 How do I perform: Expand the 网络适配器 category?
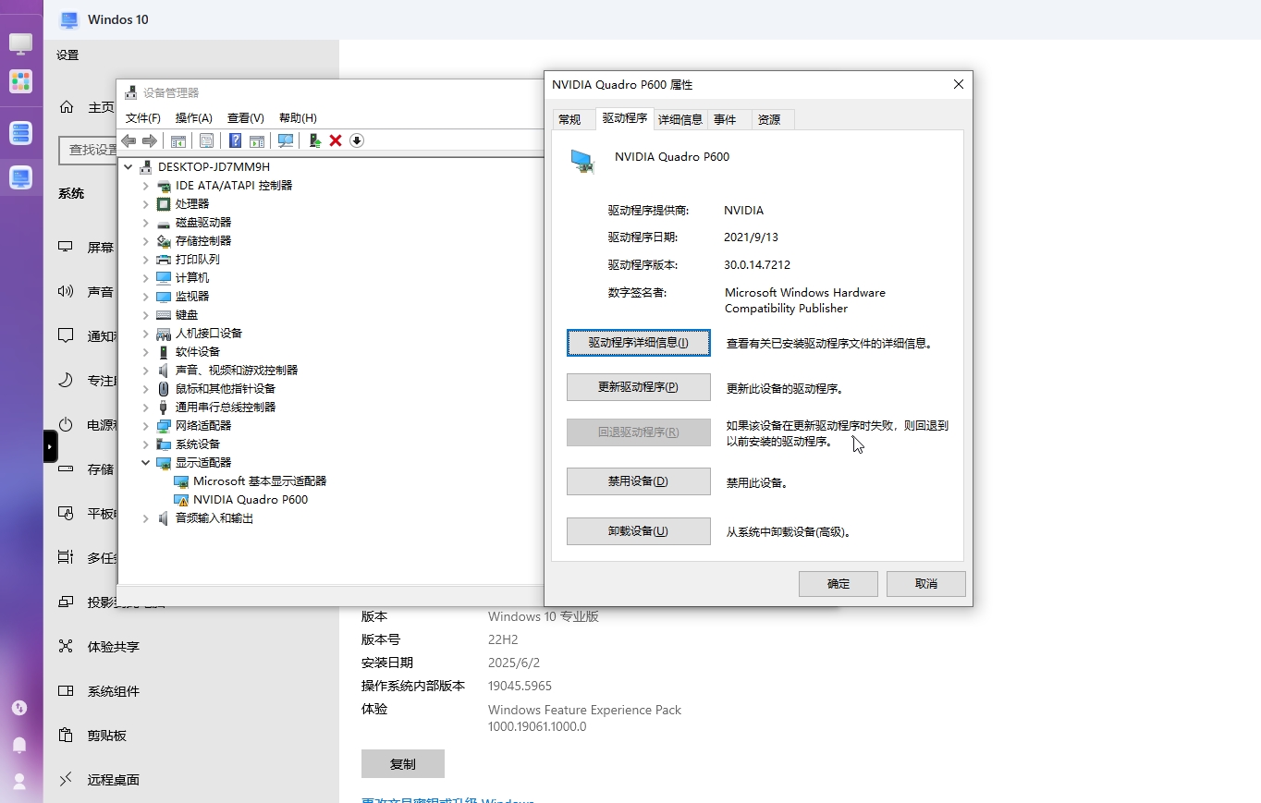pyautogui.click(x=146, y=426)
